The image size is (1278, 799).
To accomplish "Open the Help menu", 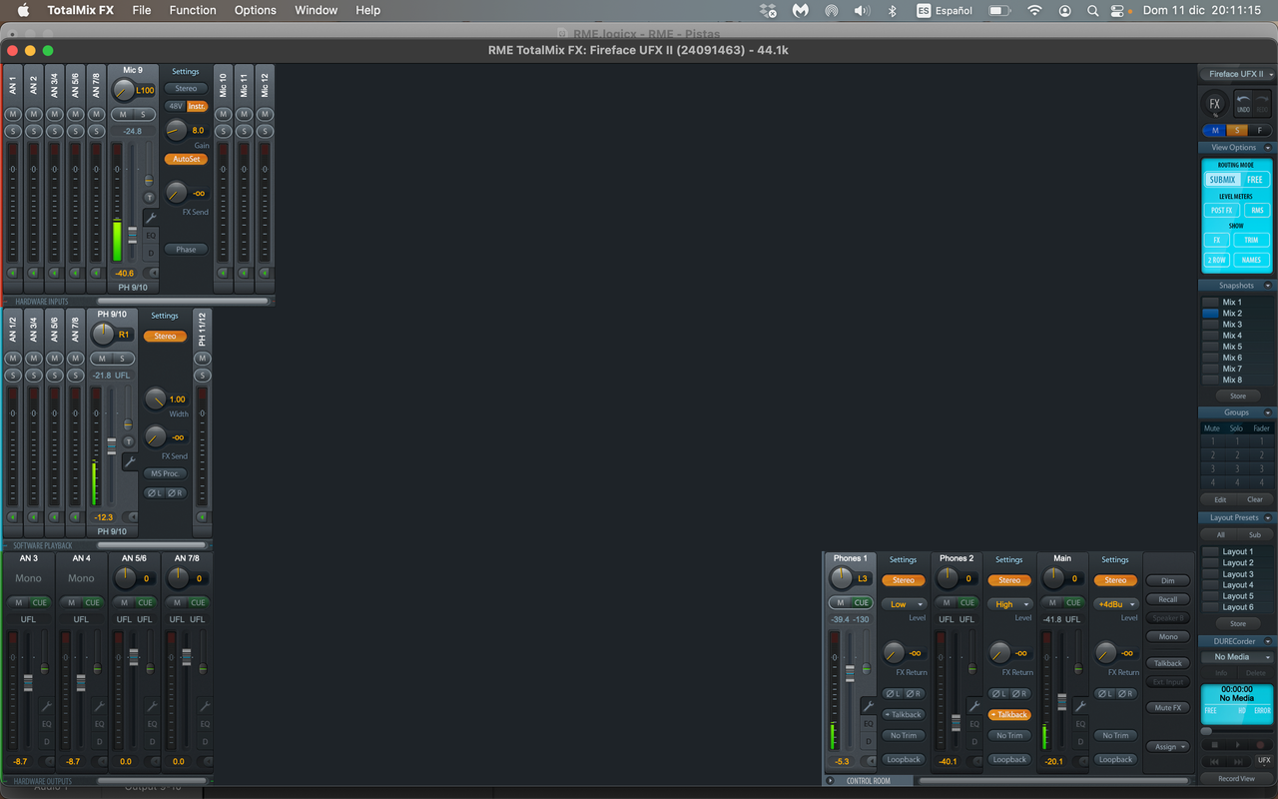I will 368,10.
